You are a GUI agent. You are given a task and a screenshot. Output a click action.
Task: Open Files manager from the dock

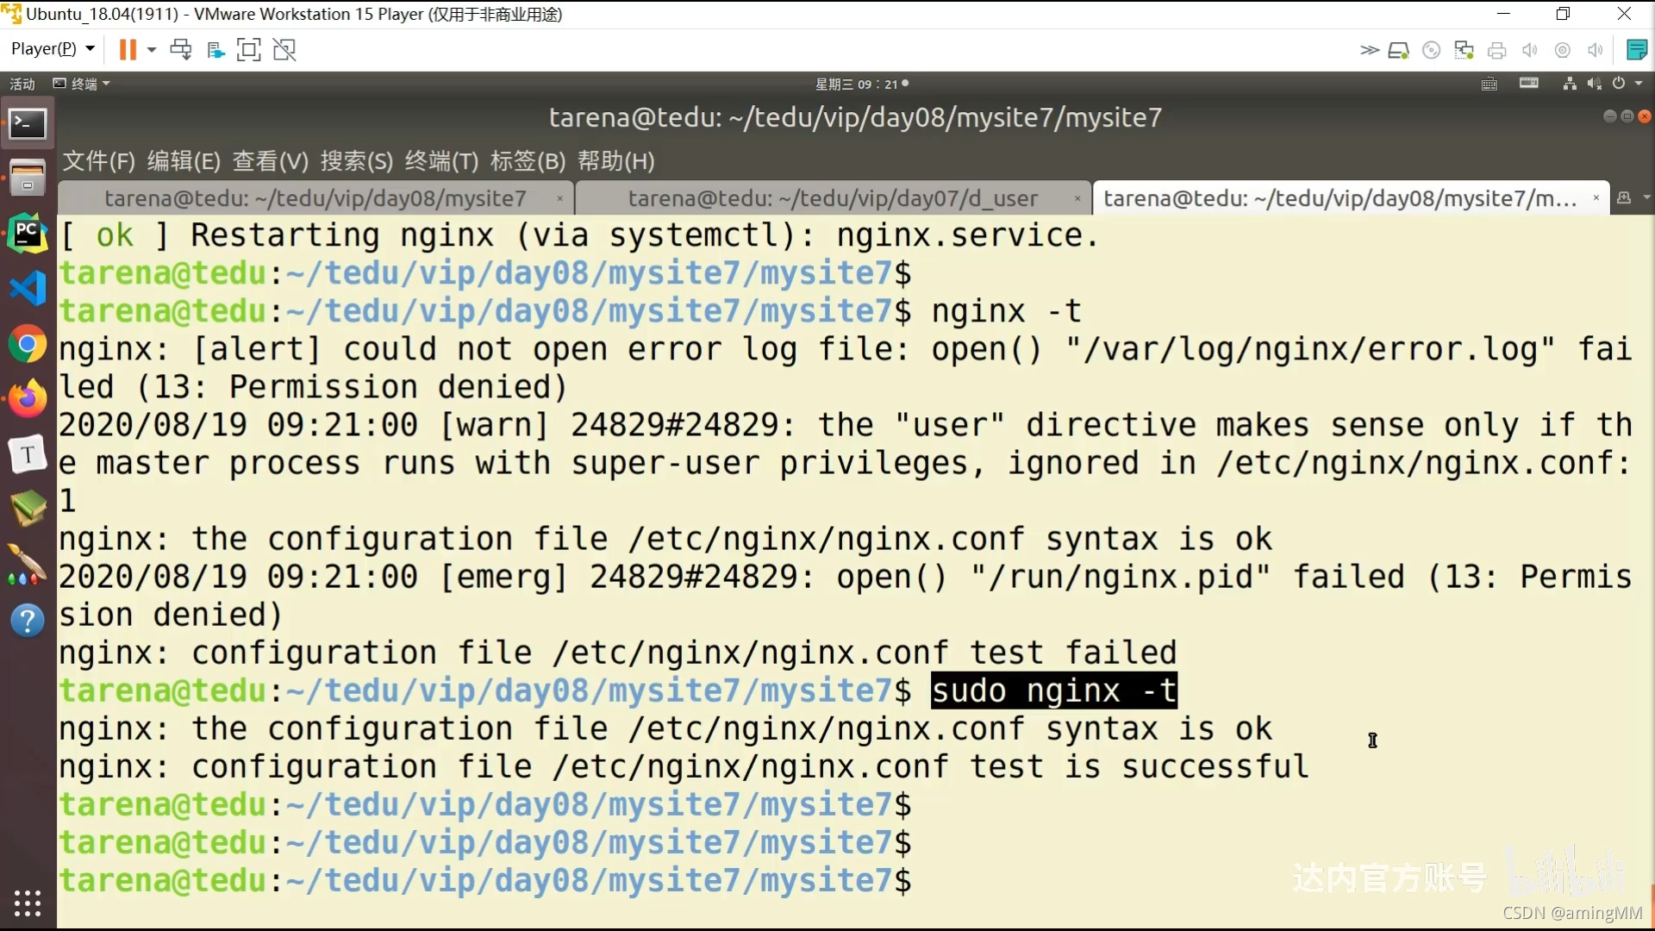28,178
